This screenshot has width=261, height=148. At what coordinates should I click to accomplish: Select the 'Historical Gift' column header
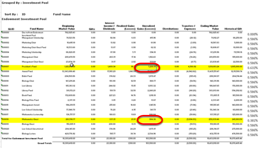coord(233,29)
